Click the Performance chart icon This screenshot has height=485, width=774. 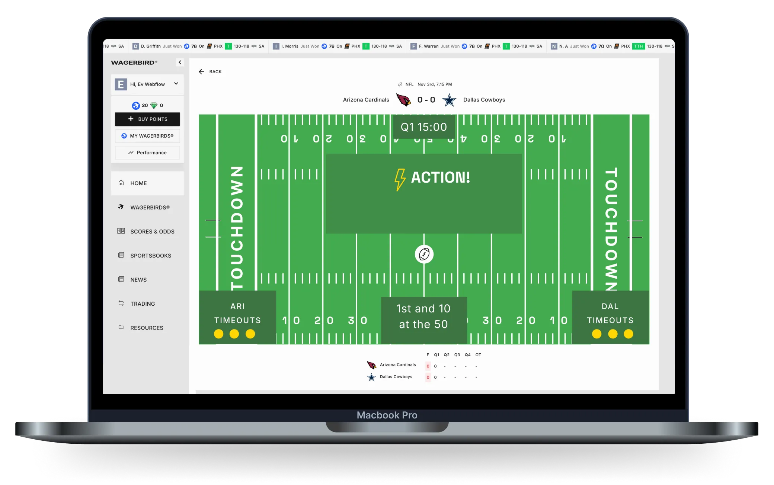(131, 152)
